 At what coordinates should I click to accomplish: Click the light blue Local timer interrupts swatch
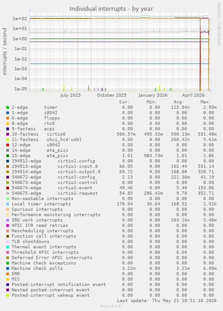[8, 204]
